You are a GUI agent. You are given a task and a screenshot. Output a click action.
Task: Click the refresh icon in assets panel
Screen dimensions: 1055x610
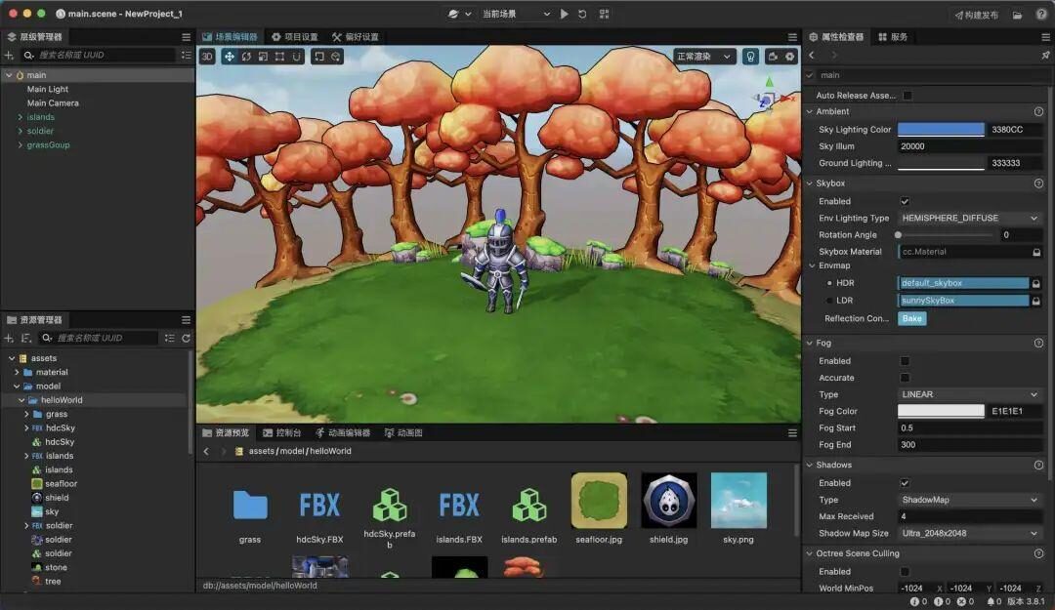click(x=186, y=338)
